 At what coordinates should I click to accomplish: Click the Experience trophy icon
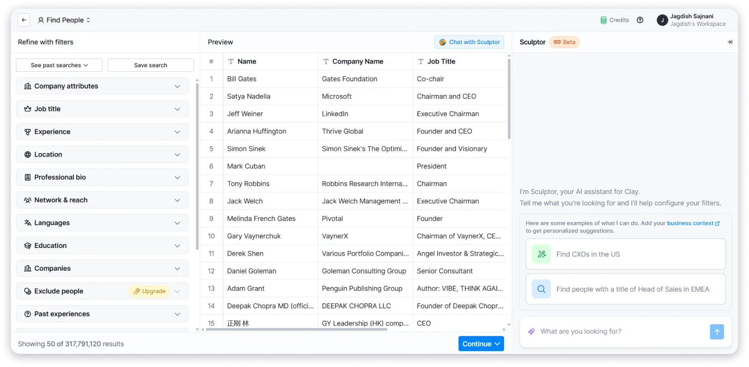[x=28, y=132]
